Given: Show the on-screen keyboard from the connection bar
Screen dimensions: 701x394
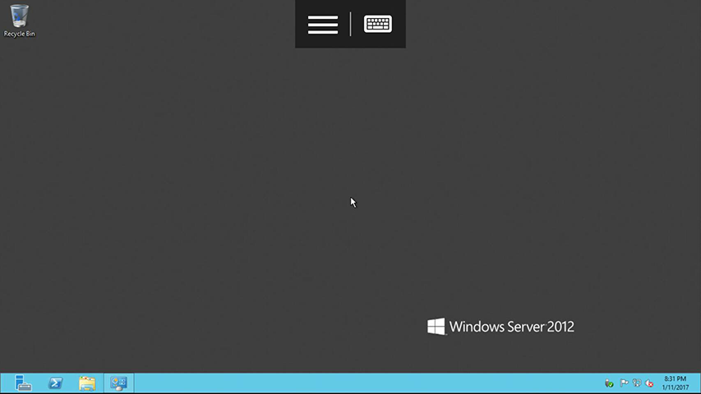Looking at the screenshot, I should tap(378, 24).
